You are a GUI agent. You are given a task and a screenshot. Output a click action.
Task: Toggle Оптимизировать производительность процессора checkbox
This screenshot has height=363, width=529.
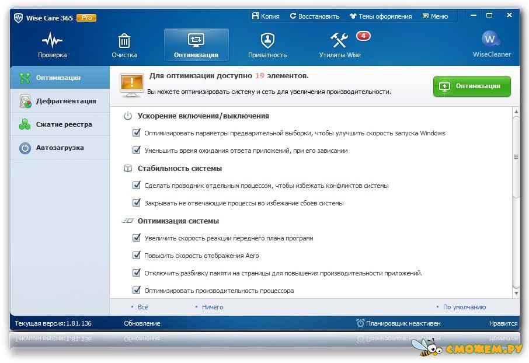[136, 290]
